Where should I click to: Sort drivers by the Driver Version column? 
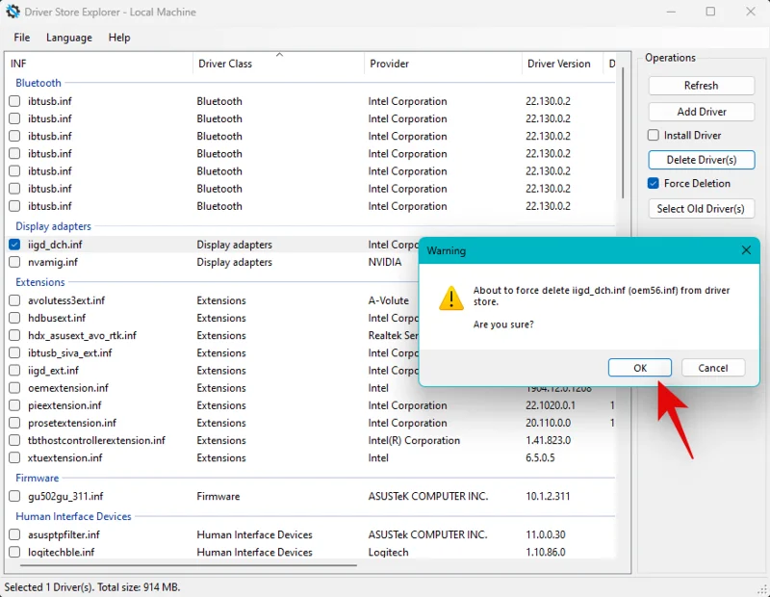point(561,64)
